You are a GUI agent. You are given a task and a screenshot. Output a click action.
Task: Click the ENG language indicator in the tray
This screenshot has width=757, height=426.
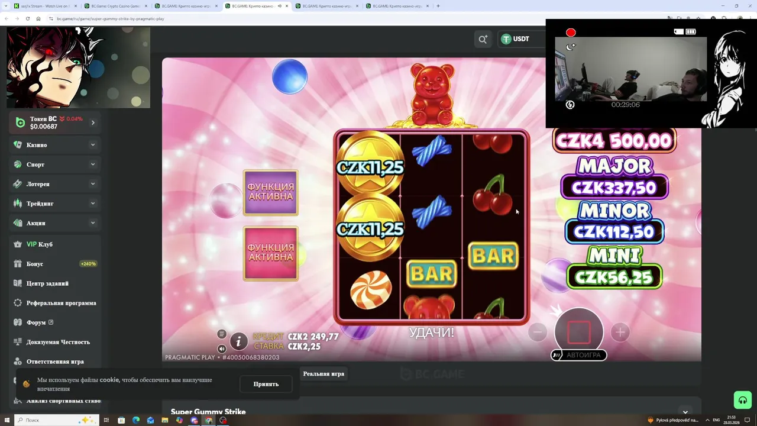[x=717, y=420]
